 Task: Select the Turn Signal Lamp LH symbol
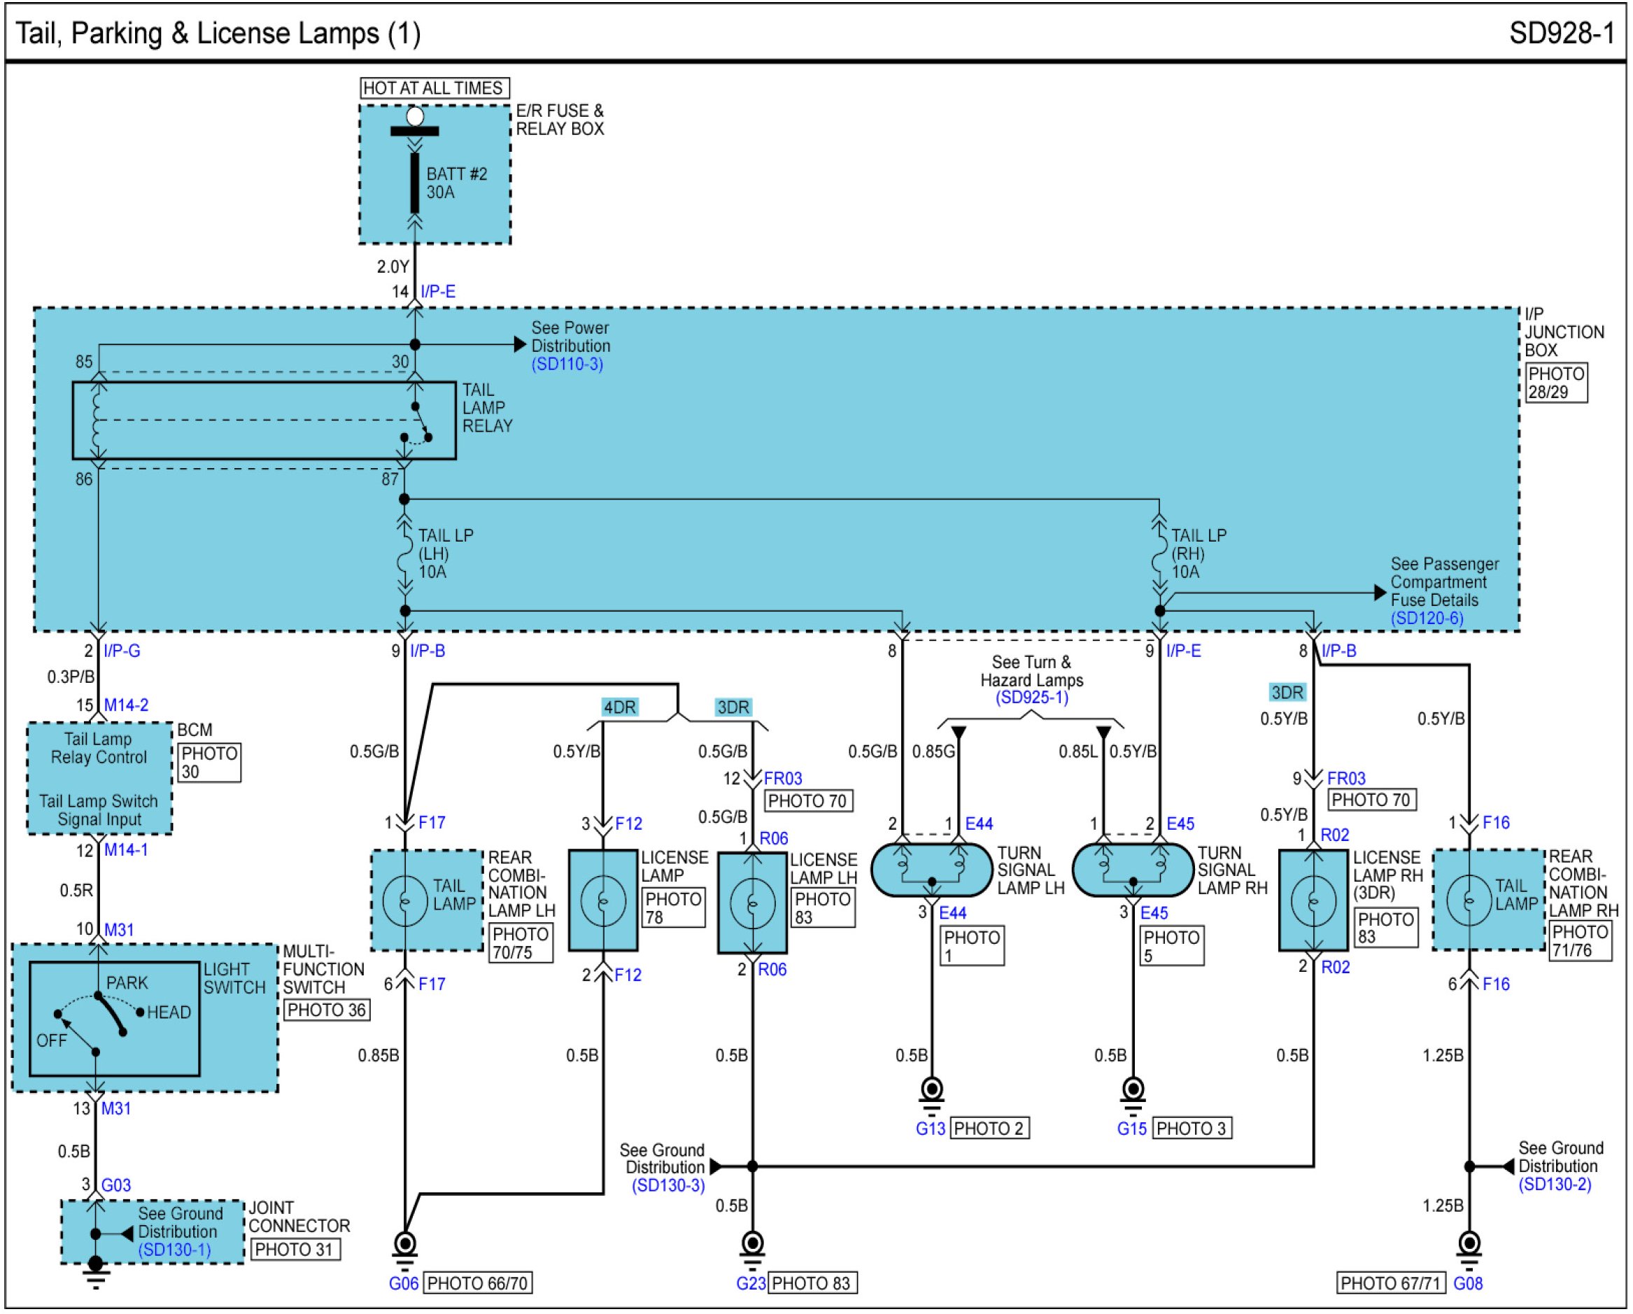pyautogui.click(x=932, y=870)
